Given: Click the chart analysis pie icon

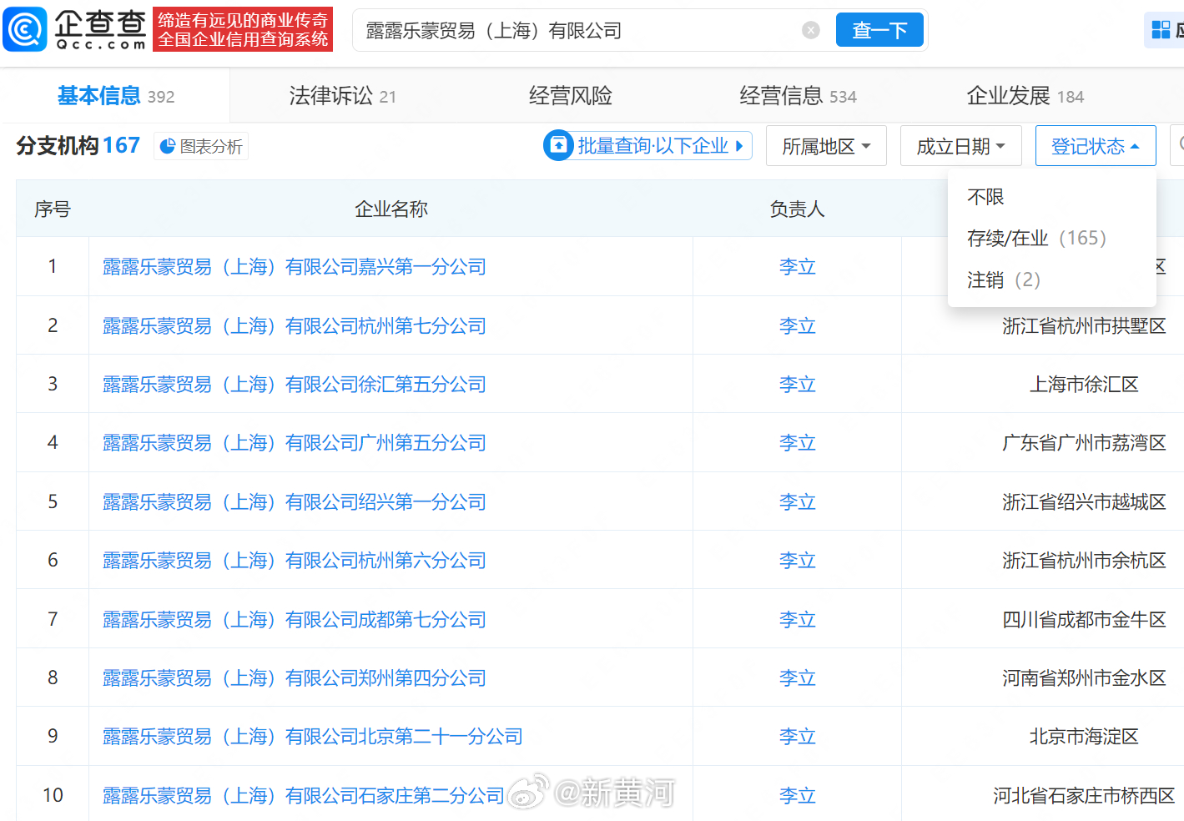Looking at the screenshot, I should click(x=168, y=147).
